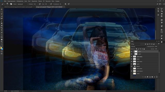Select the Pen tool
Viewport: 165px width, 92px height.
pos(2,32)
